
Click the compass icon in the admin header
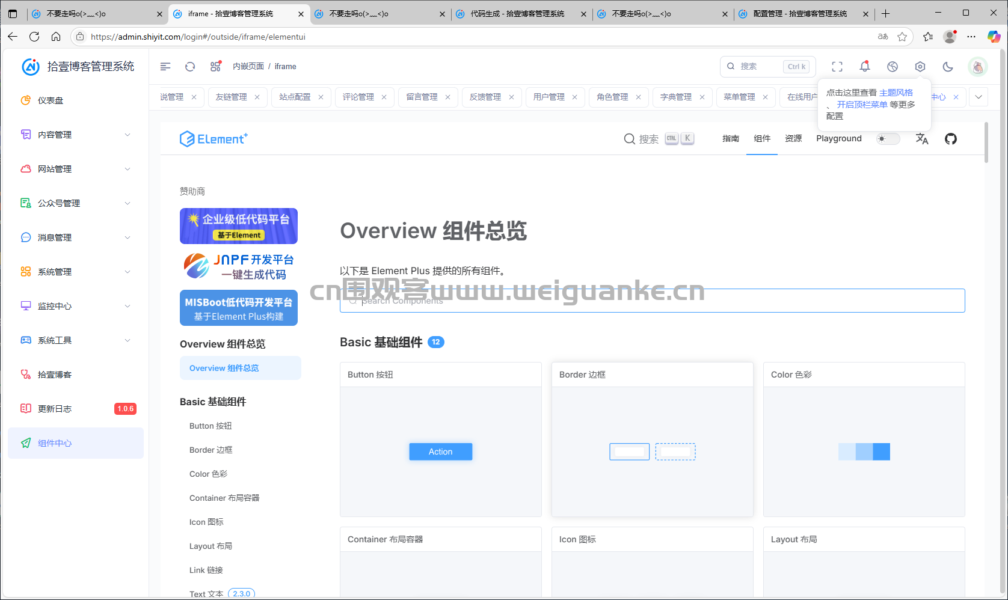(x=893, y=67)
